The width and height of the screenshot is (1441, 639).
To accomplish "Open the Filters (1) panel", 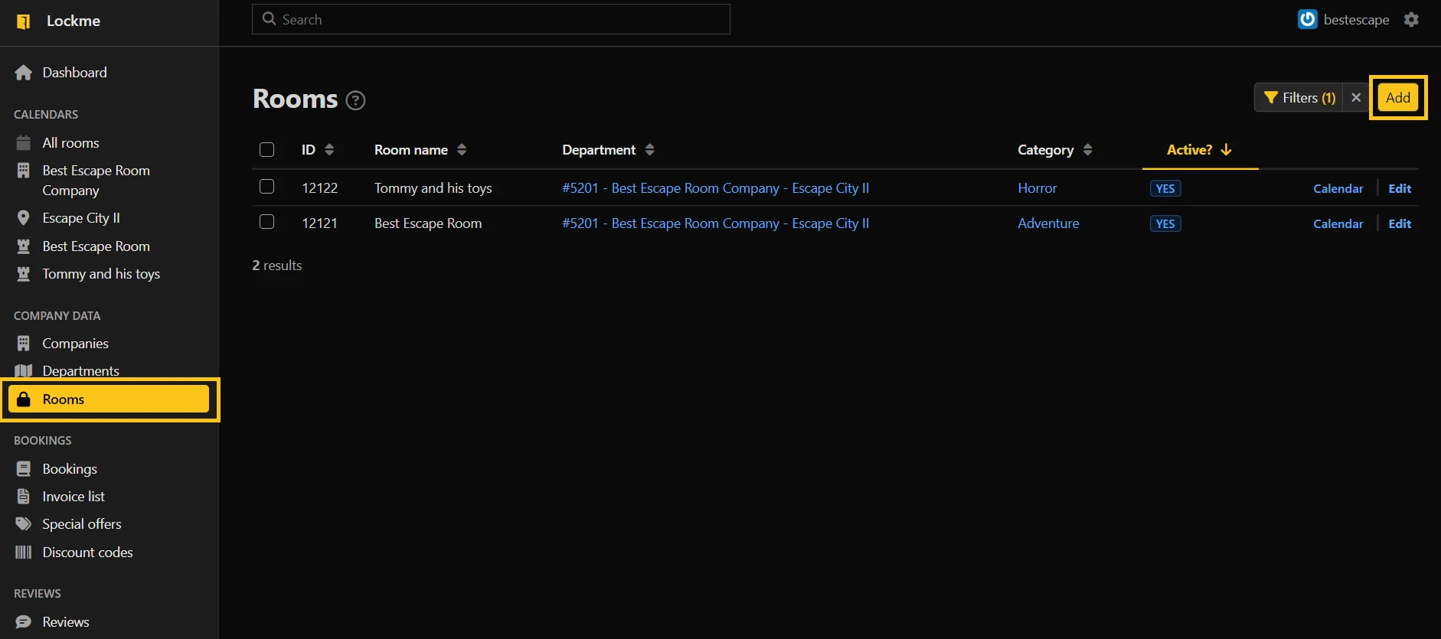I will [1299, 98].
